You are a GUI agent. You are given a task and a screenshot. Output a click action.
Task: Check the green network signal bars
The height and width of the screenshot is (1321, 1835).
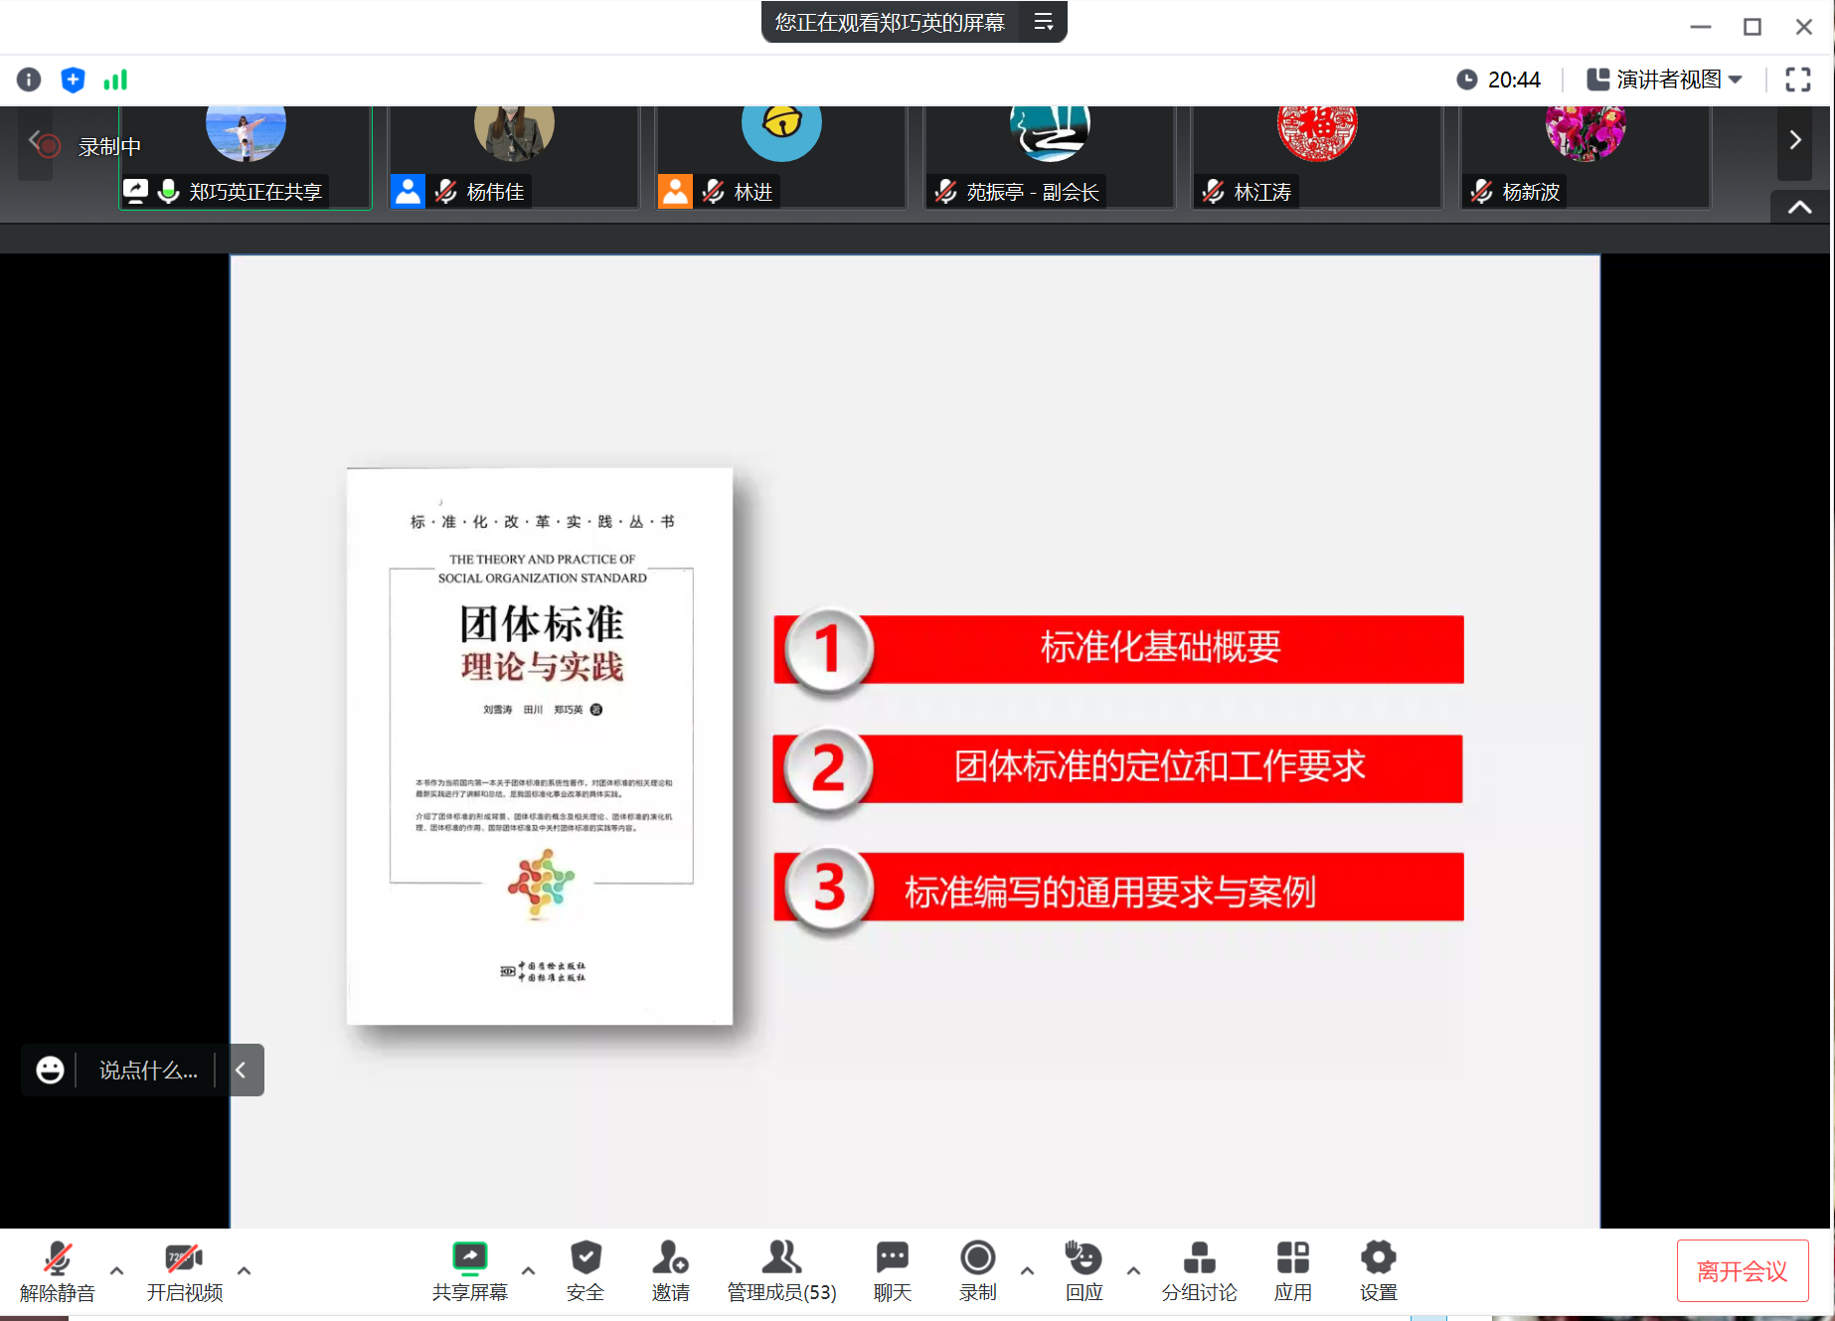coord(115,80)
